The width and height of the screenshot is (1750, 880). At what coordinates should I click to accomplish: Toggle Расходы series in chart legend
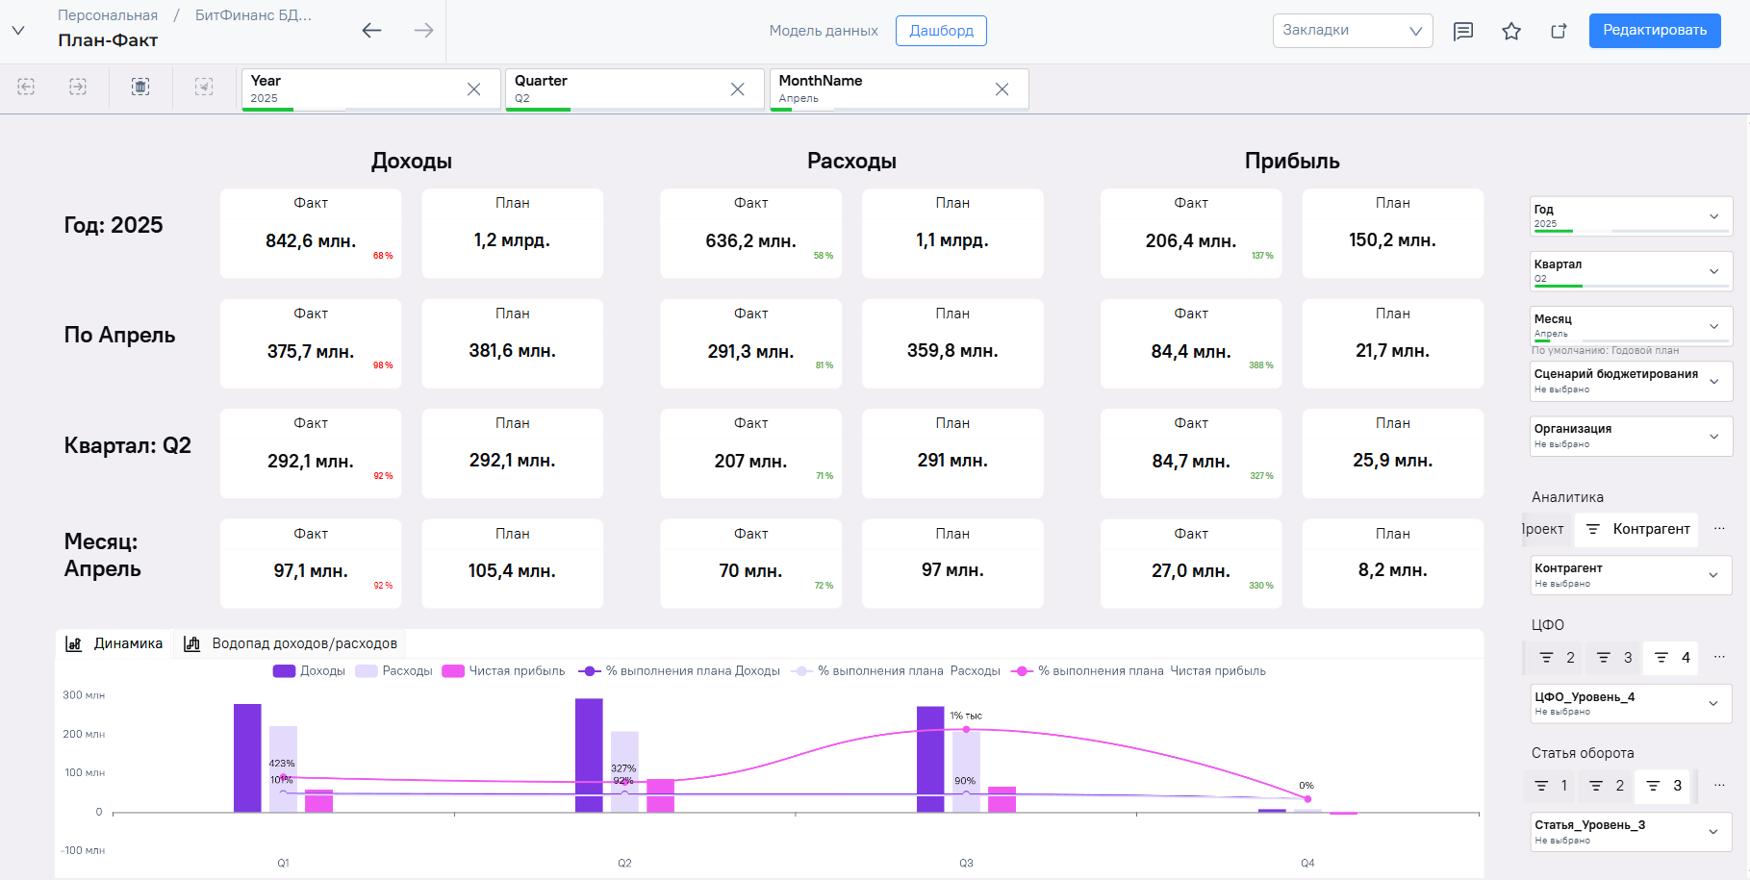point(393,671)
